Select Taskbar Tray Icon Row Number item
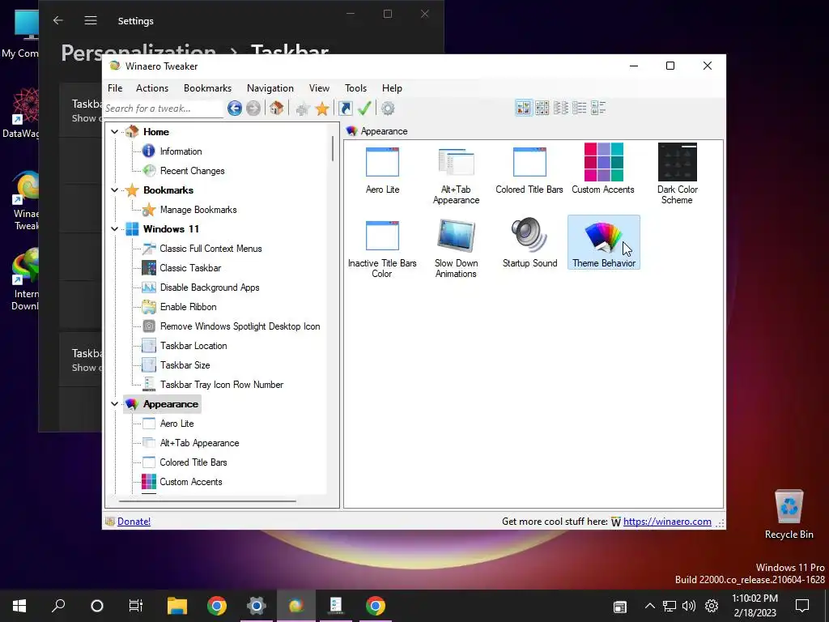 222,385
